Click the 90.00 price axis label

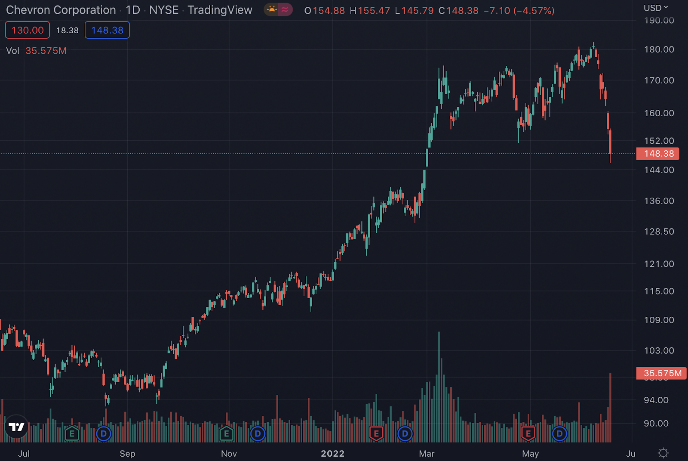coord(656,424)
